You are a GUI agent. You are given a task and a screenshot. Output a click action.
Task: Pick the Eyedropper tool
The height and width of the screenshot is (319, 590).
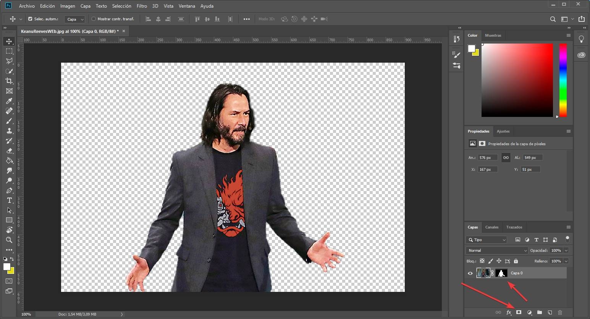[9, 101]
